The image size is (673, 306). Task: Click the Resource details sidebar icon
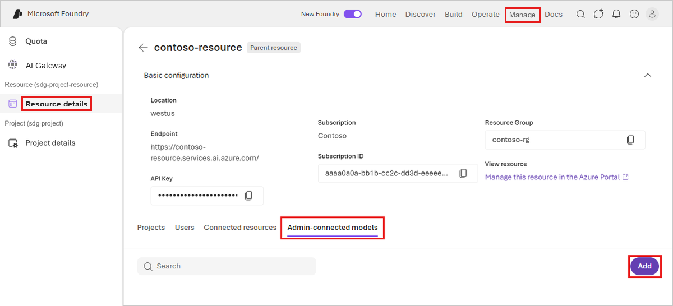tap(13, 104)
